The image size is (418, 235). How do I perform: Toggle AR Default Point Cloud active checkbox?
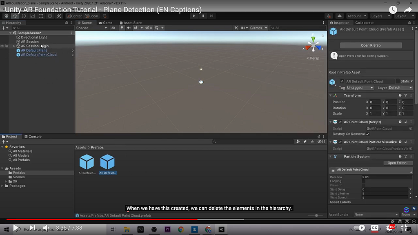tap(342, 81)
